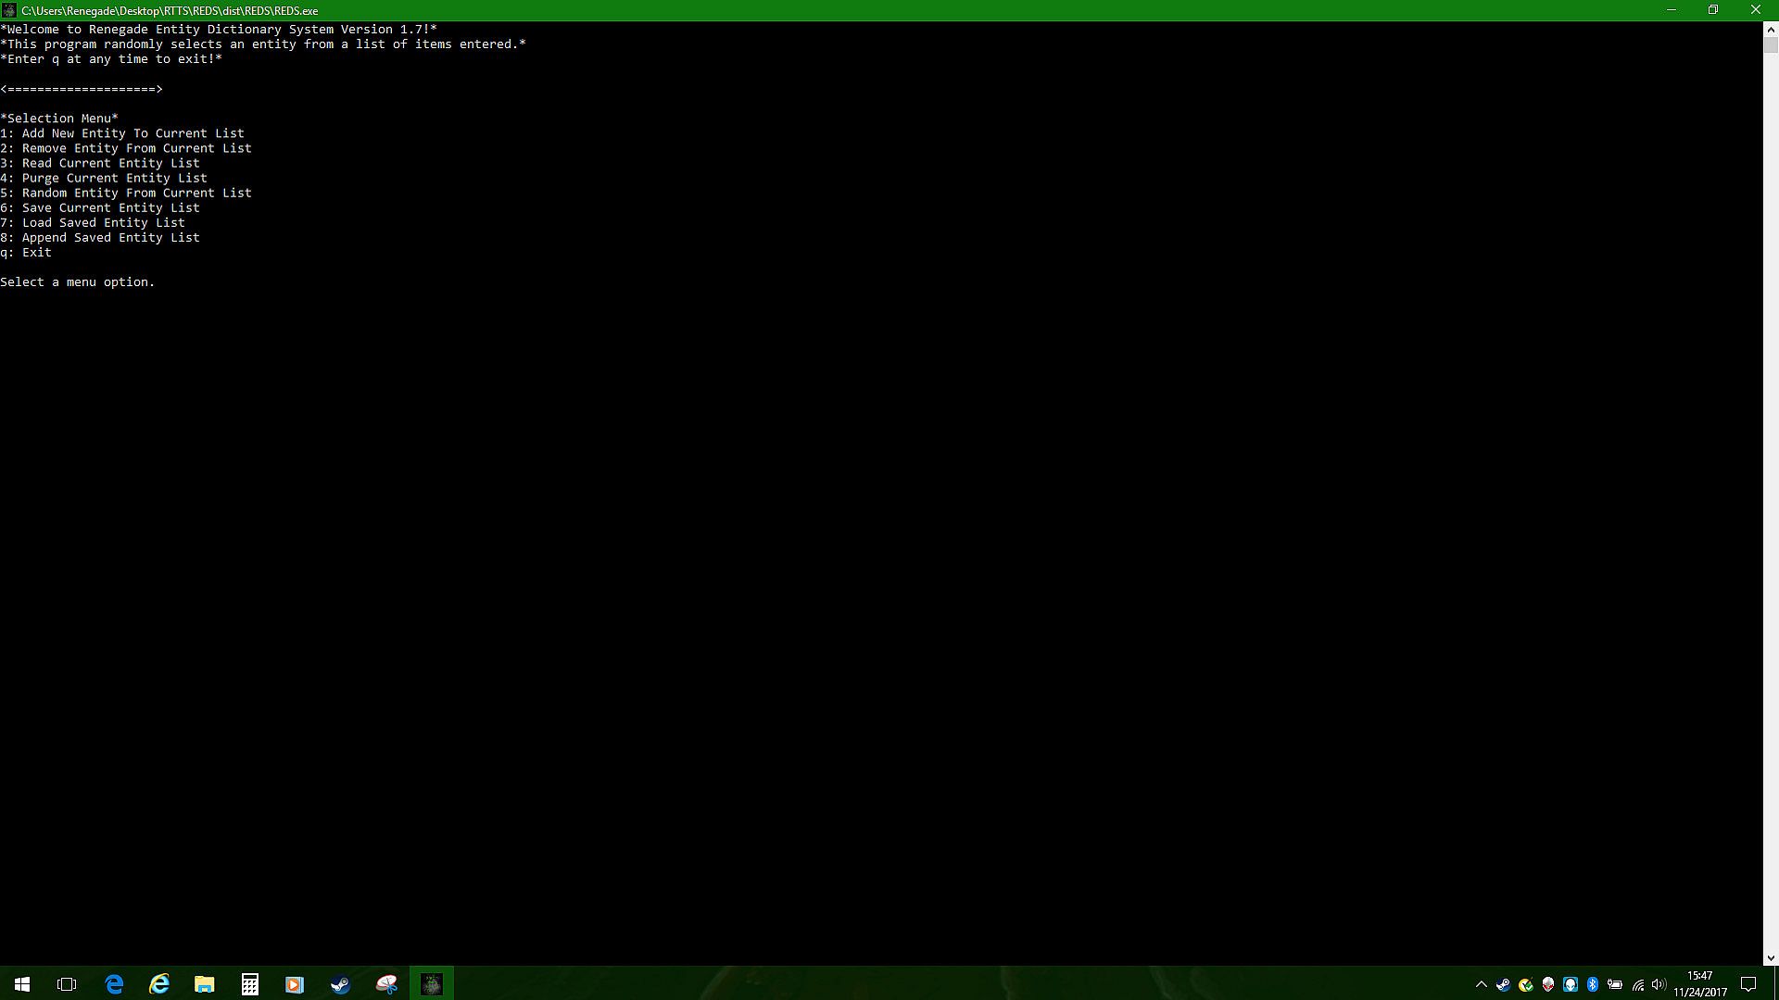Click the clock showing 15:47

coord(1699,983)
